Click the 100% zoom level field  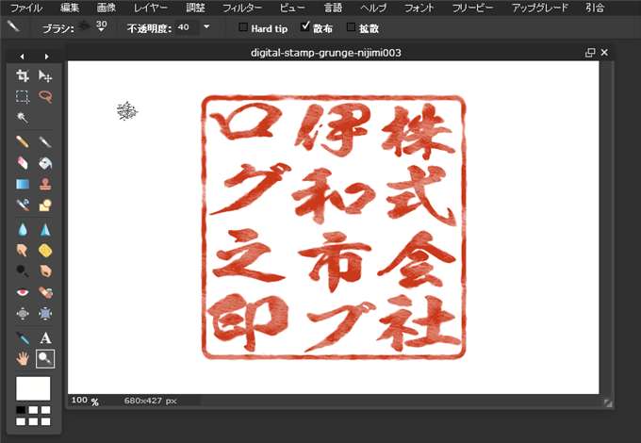point(82,401)
